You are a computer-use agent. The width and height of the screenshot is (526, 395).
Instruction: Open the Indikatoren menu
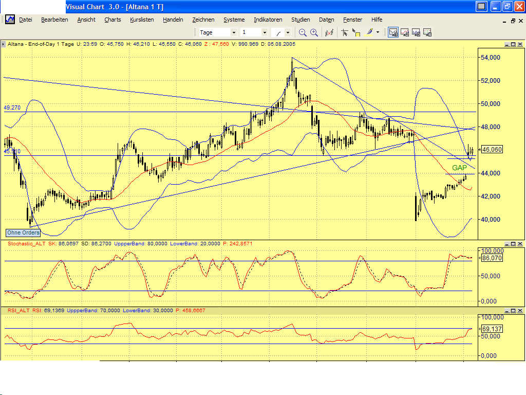click(268, 20)
